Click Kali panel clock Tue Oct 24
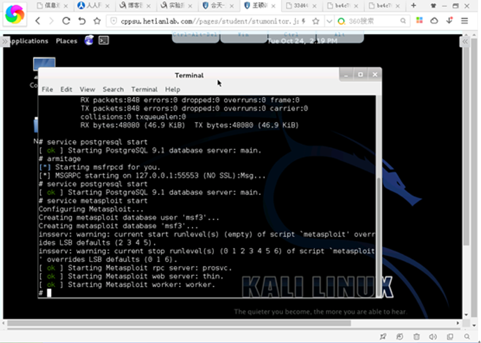 click(302, 41)
